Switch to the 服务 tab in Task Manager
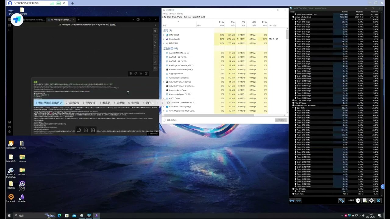The height and width of the screenshot is (219, 390). (203, 17)
